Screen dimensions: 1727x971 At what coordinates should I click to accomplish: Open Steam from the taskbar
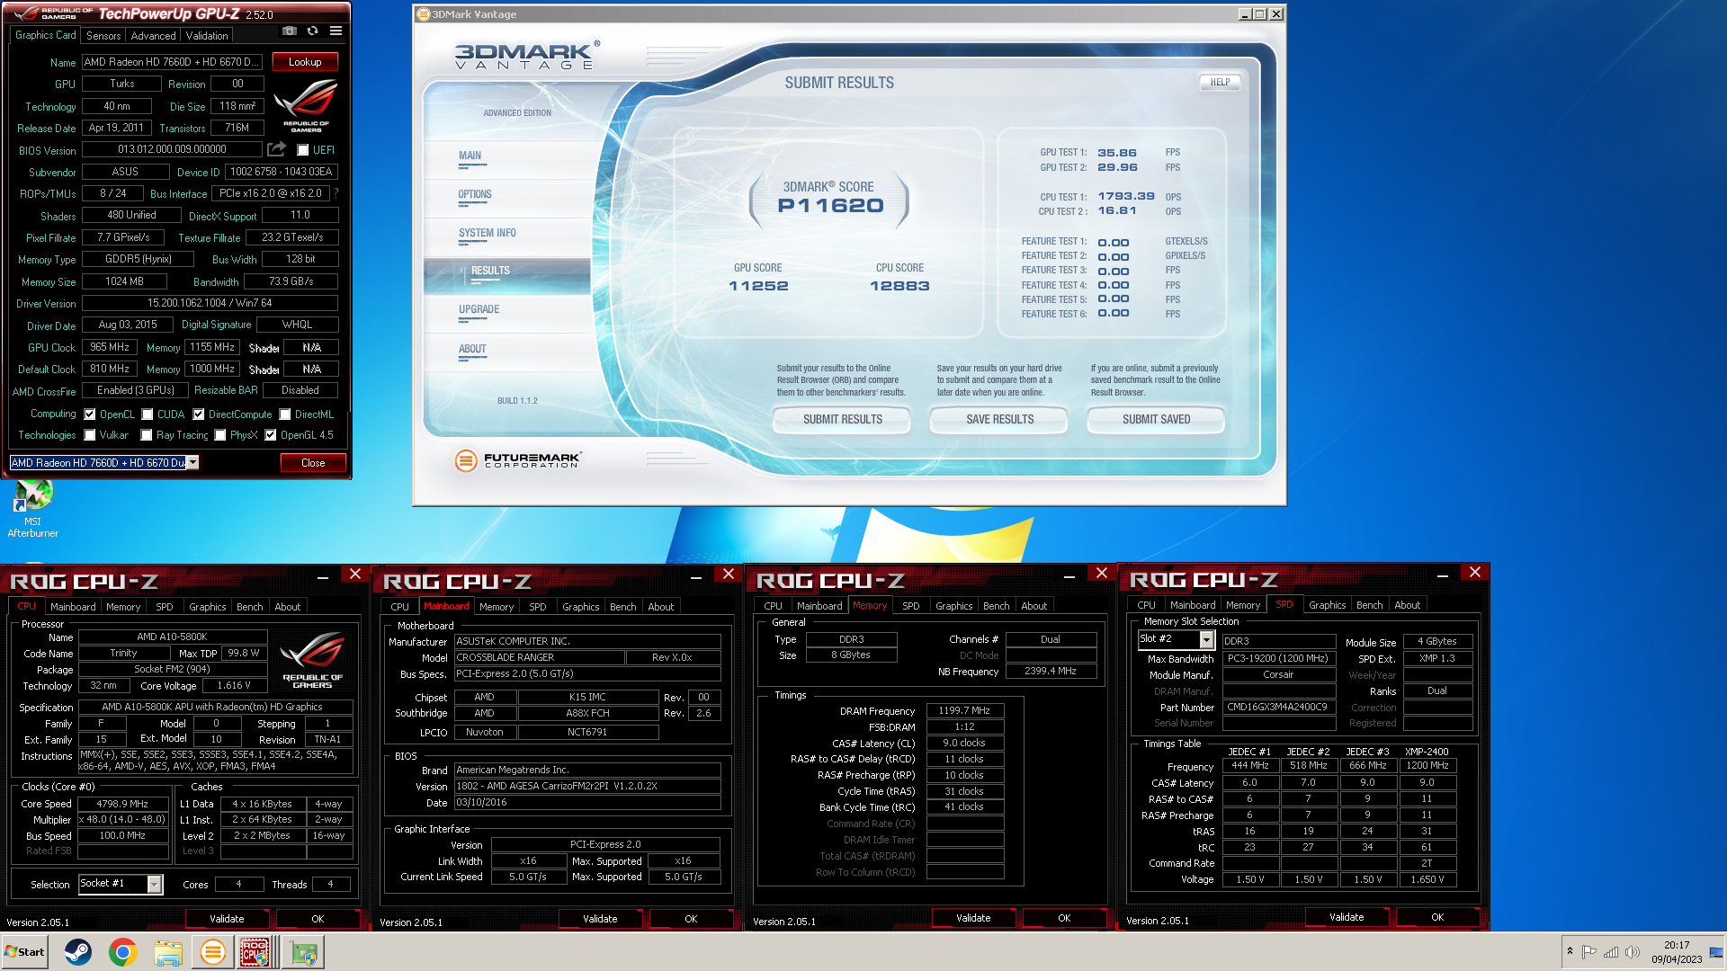click(78, 952)
